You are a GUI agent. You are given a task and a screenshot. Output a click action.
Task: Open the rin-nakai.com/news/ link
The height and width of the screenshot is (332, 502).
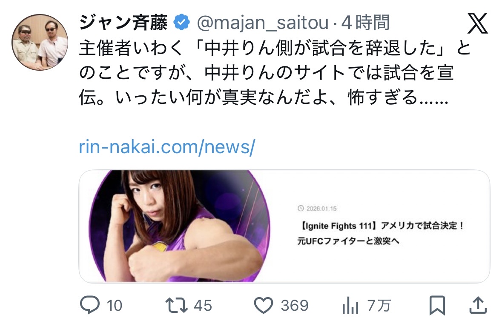pos(167,147)
